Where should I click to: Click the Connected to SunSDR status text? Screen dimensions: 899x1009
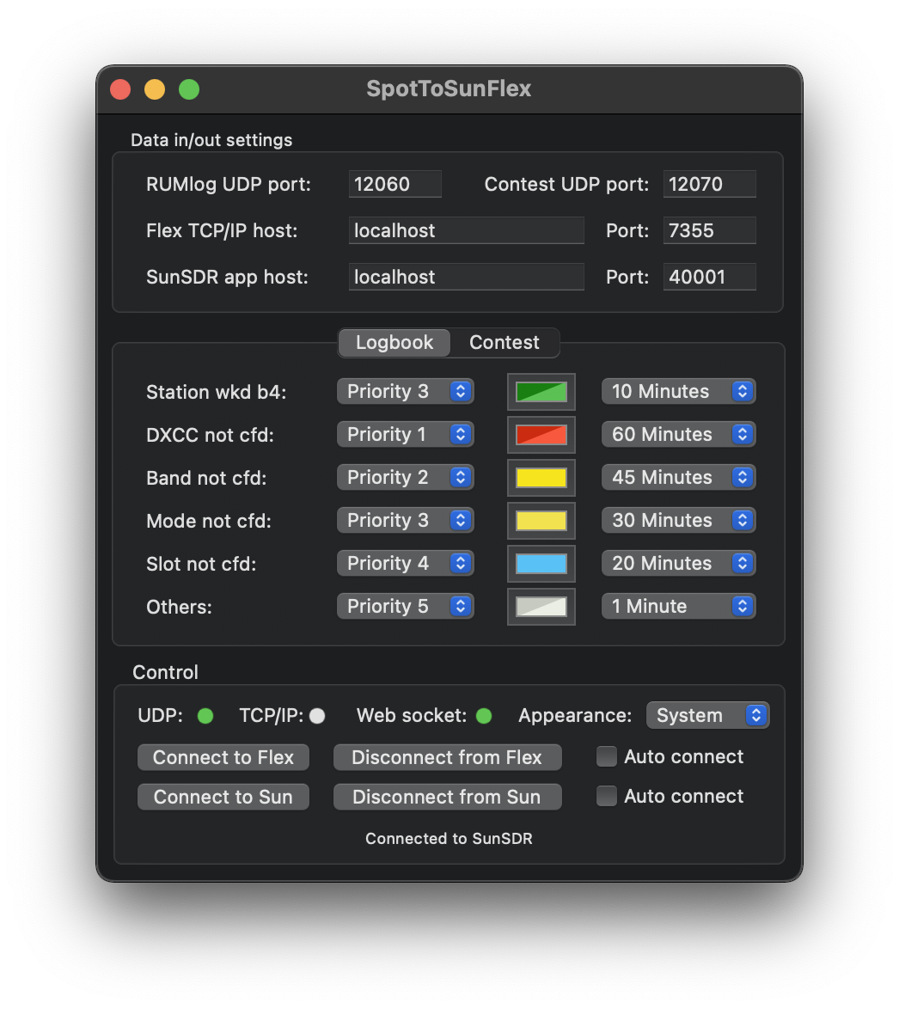(449, 839)
